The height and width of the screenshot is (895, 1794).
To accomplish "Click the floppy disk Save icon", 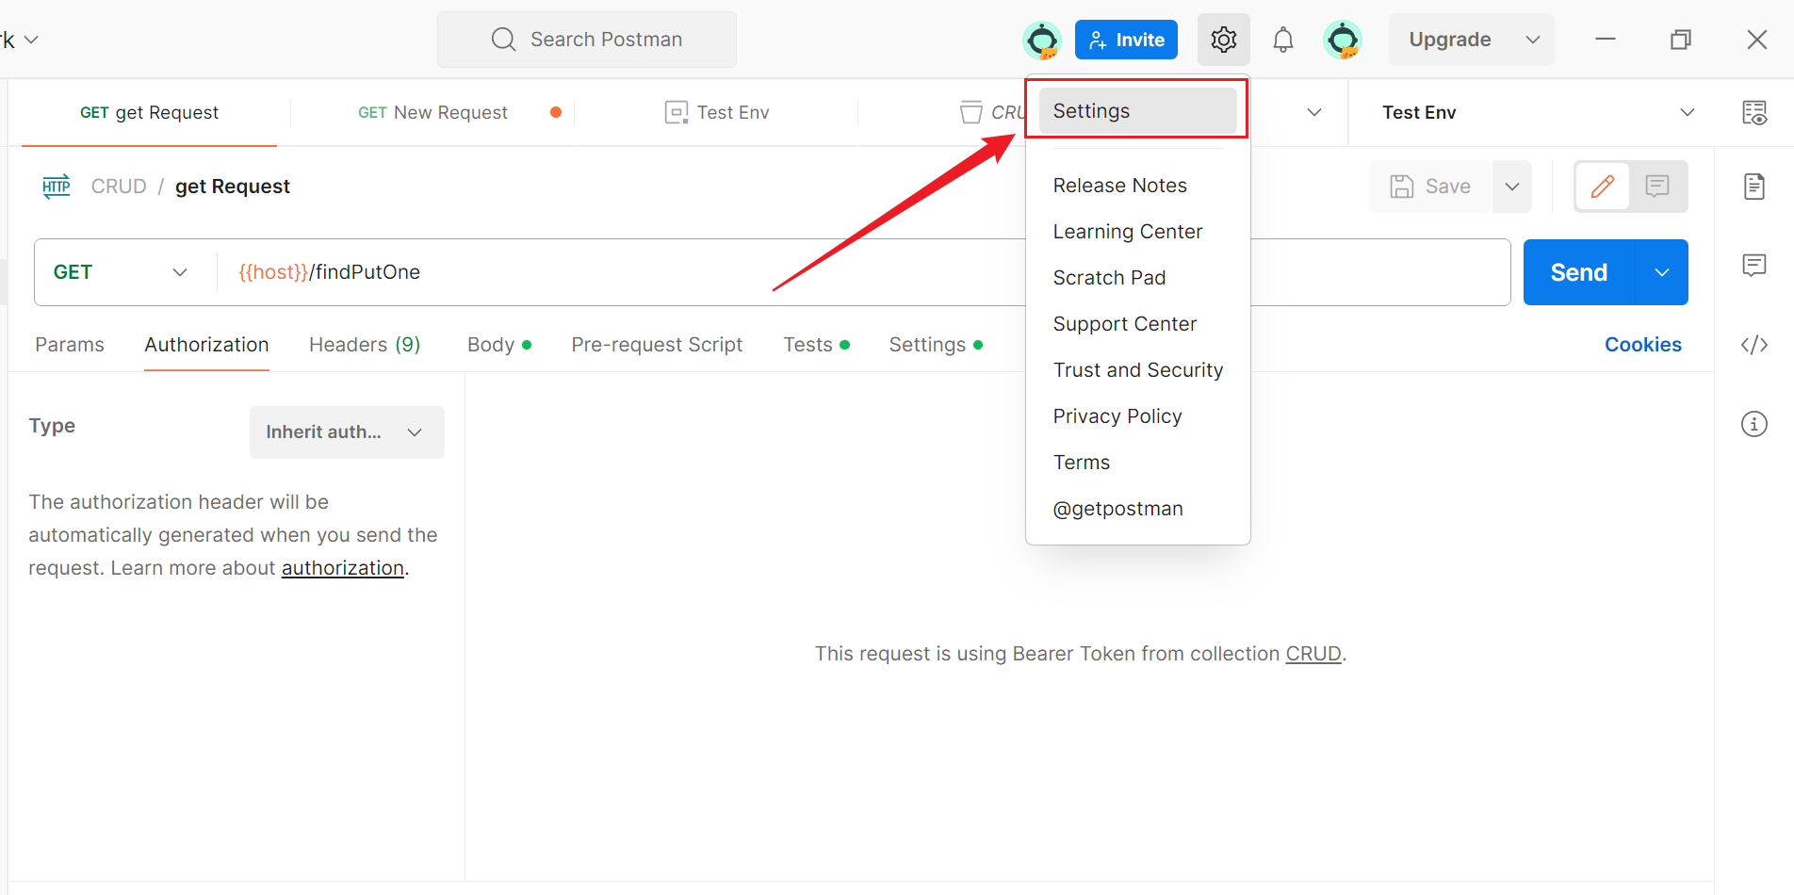I will point(1402,187).
